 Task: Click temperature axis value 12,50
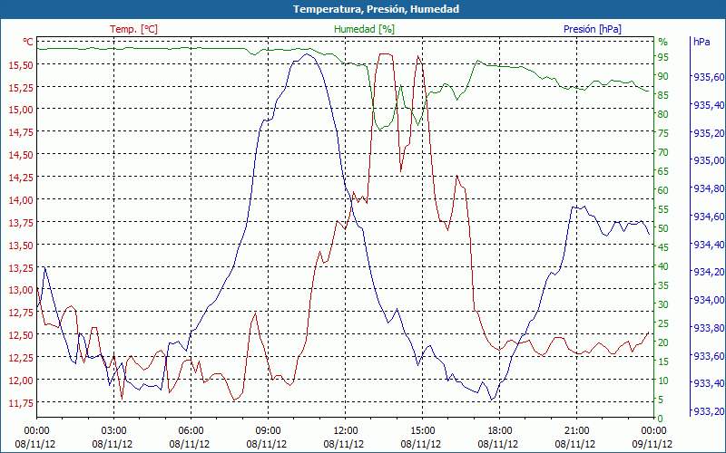pyautogui.click(x=21, y=335)
